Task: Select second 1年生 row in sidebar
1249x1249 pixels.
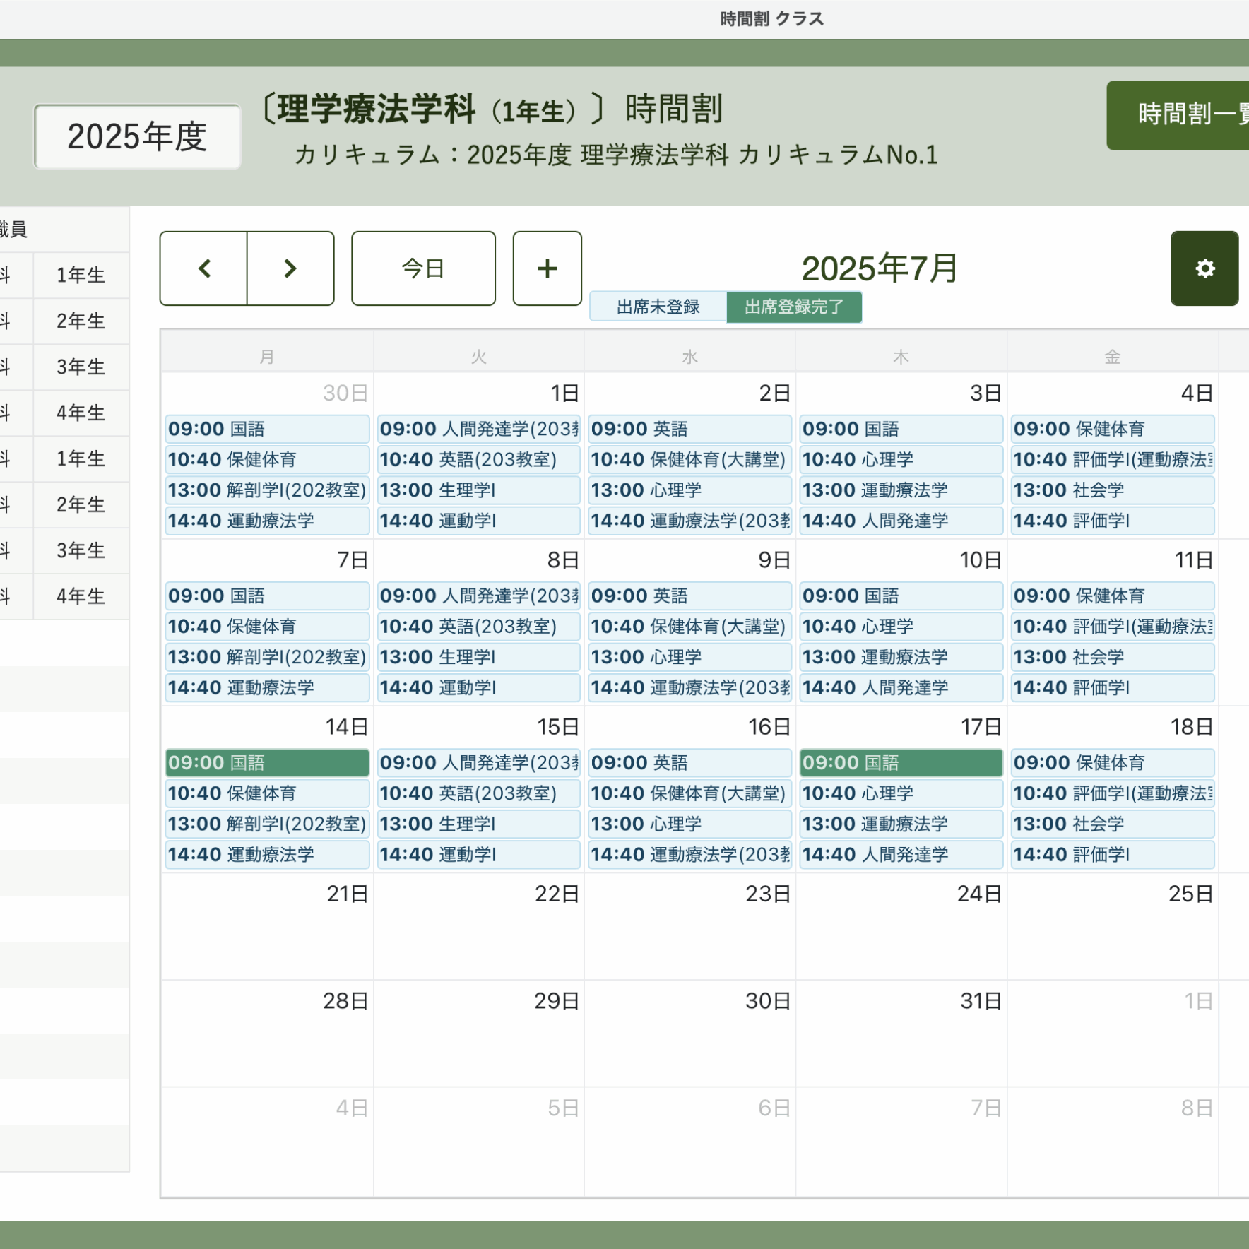Action: pyautogui.click(x=81, y=459)
